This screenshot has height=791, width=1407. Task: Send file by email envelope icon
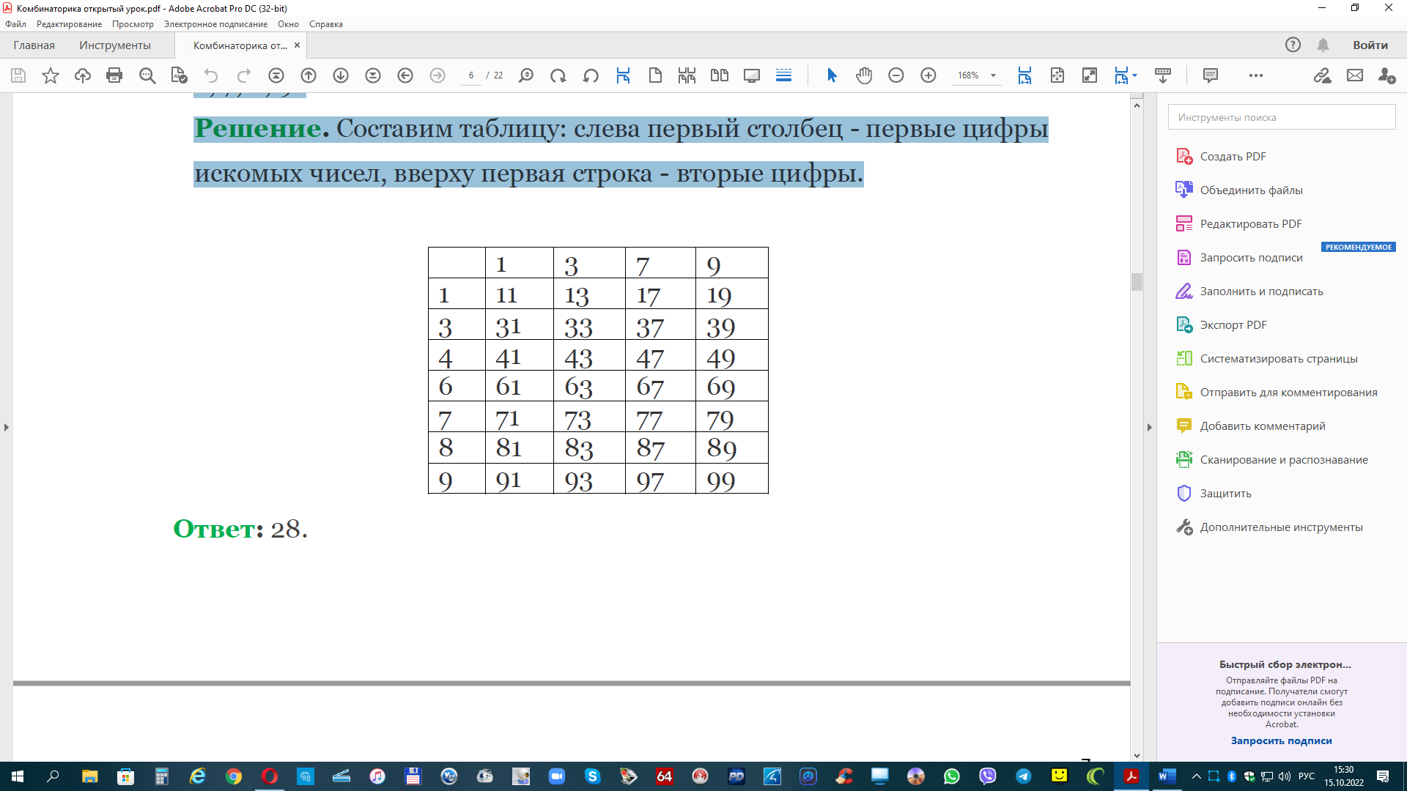[x=1354, y=75]
